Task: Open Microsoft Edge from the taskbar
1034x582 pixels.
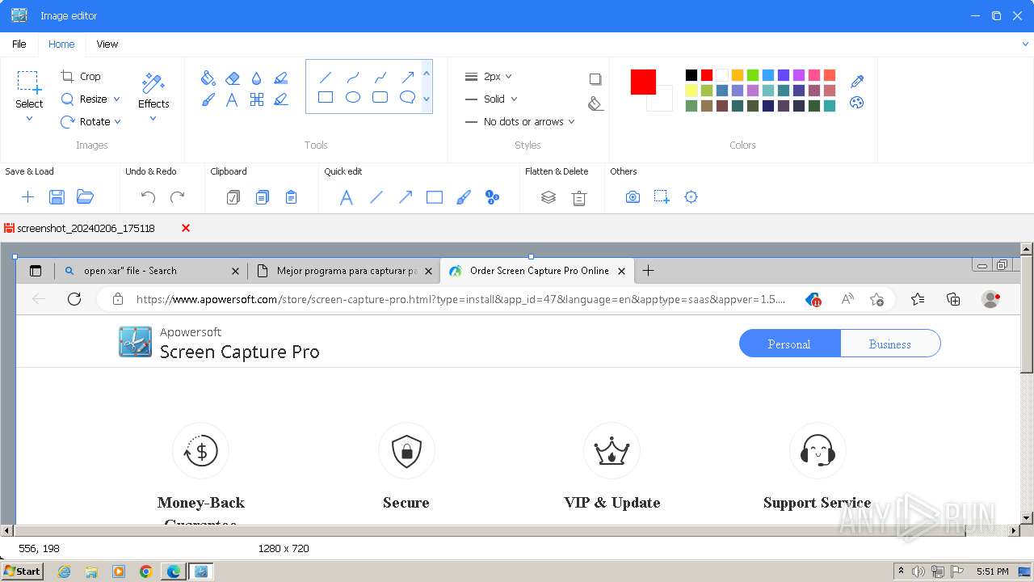Action: [x=174, y=571]
